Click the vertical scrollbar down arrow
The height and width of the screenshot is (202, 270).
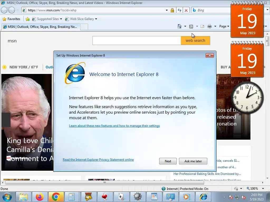click(x=267, y=178)
